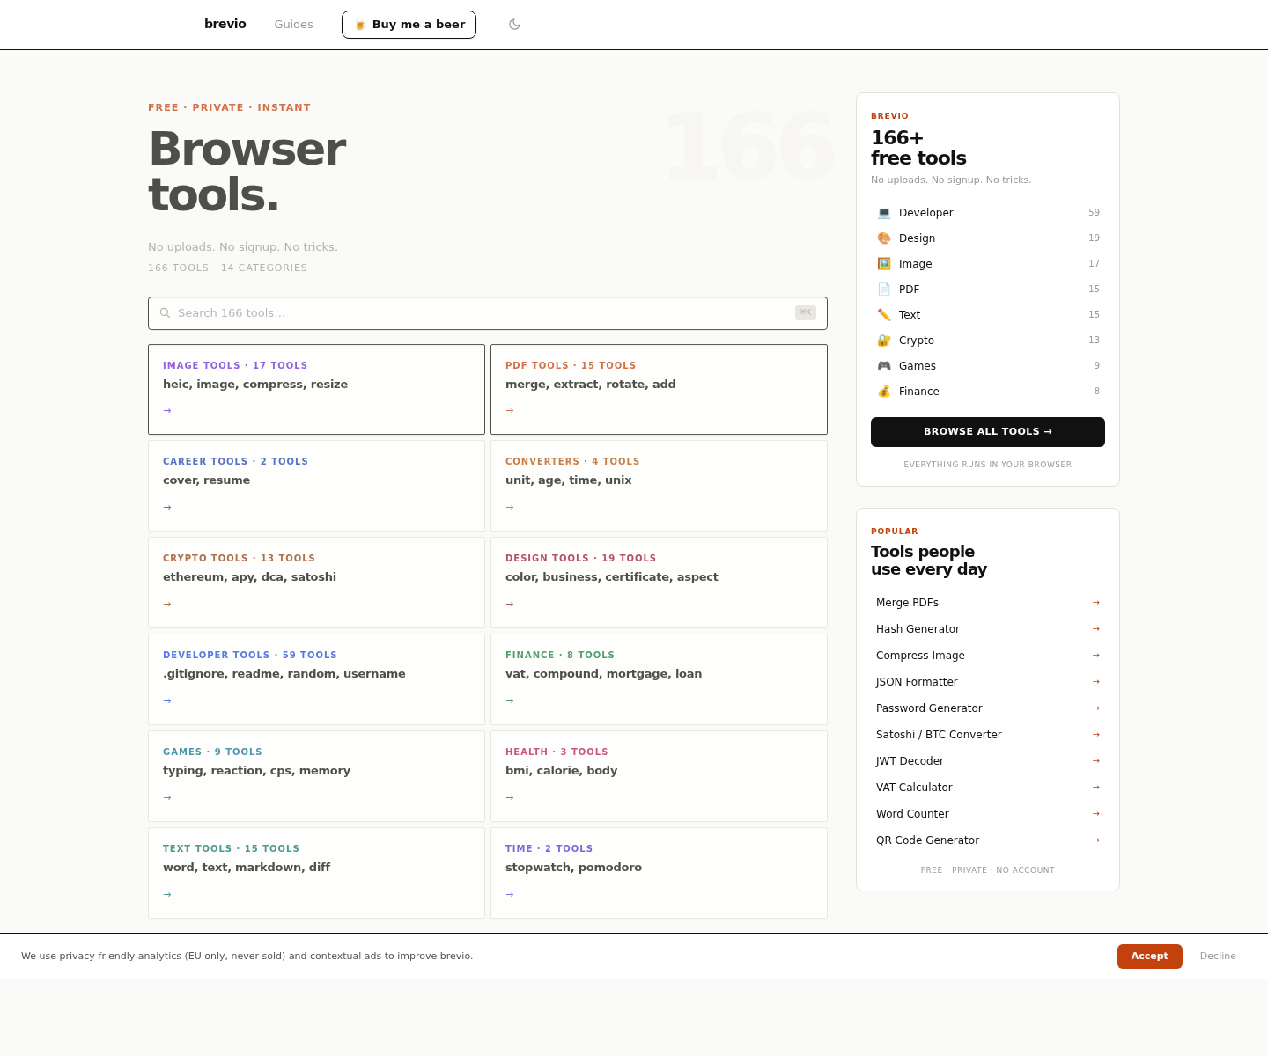Click the arrow in the Time card
The width and height of the screenshot is (1268, 1056).
tap(510, 895)
